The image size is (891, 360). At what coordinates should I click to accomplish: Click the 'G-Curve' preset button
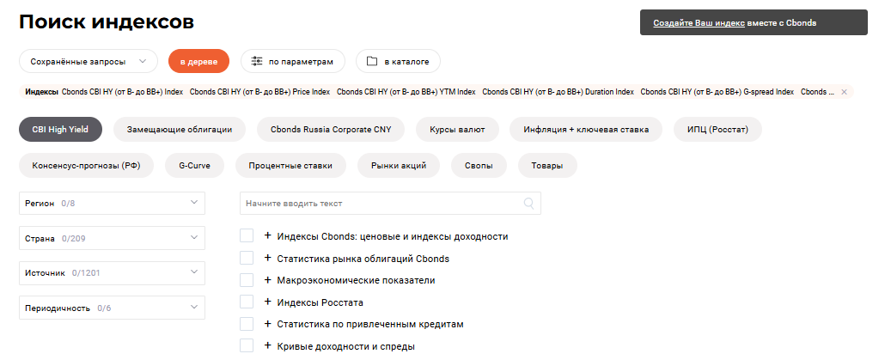click(195, 164)
